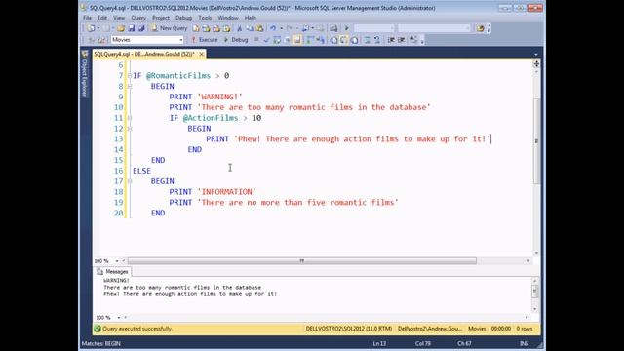624x351 pixels.
Task: Click the Execute button
Action: coord(205,40)
